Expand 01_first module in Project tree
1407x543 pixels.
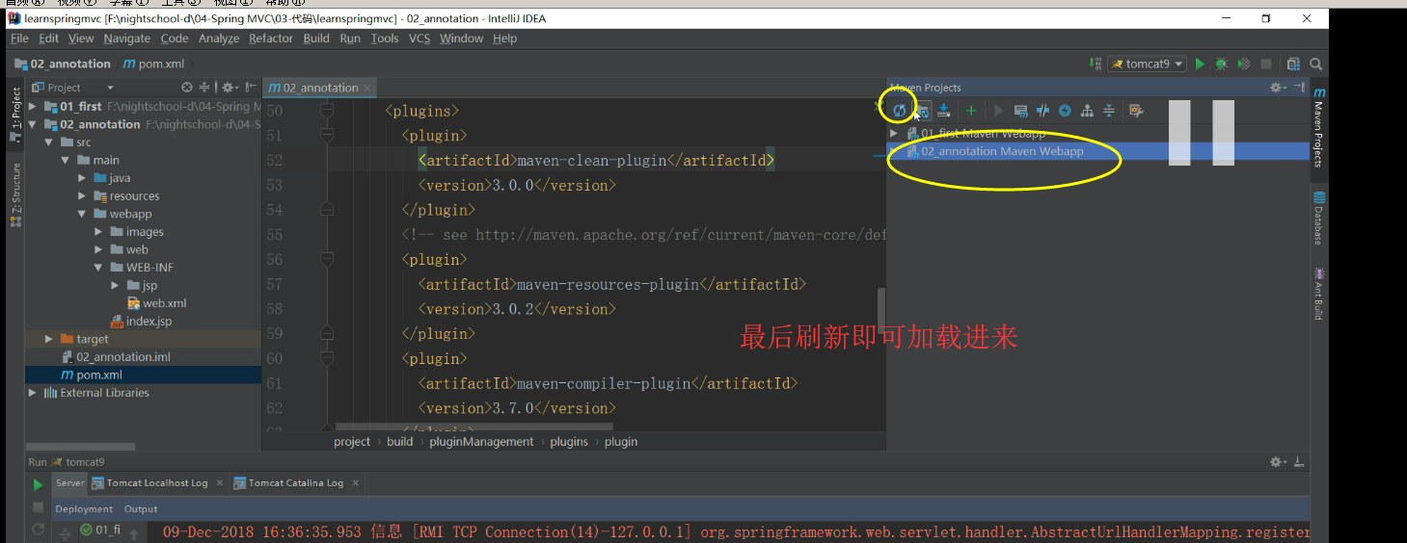pos(33,106)
